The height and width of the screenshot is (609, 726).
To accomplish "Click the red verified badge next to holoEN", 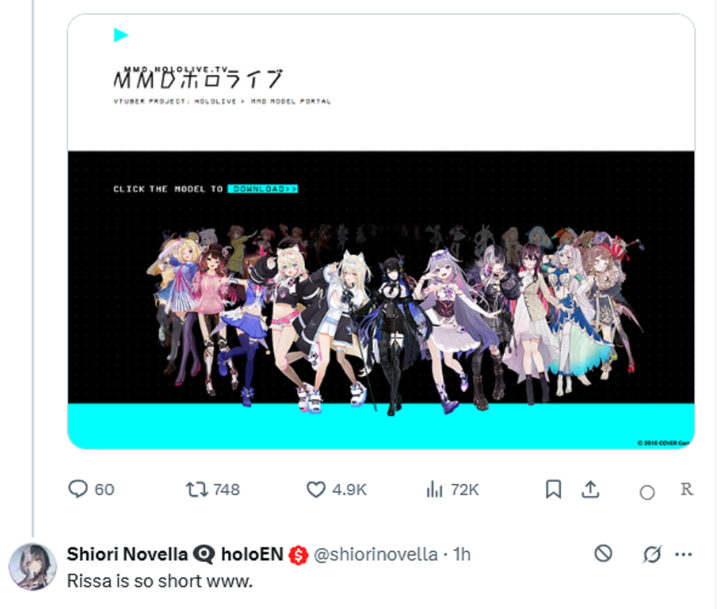I will click(x=298, y=555).
